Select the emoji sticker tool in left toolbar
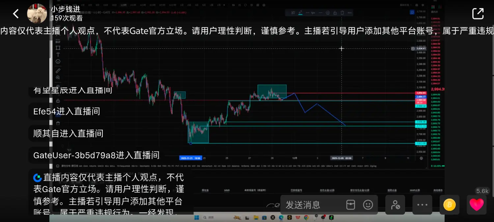The image size is (494, 222). click(58, 62)
